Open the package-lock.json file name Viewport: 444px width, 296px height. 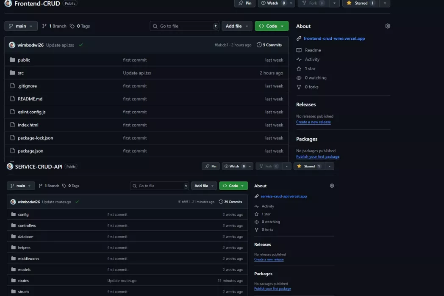(36, 138)
